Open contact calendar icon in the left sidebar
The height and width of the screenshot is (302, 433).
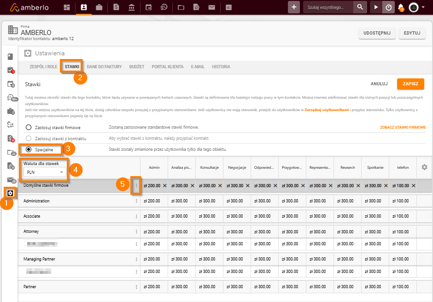tap(11, 84)
